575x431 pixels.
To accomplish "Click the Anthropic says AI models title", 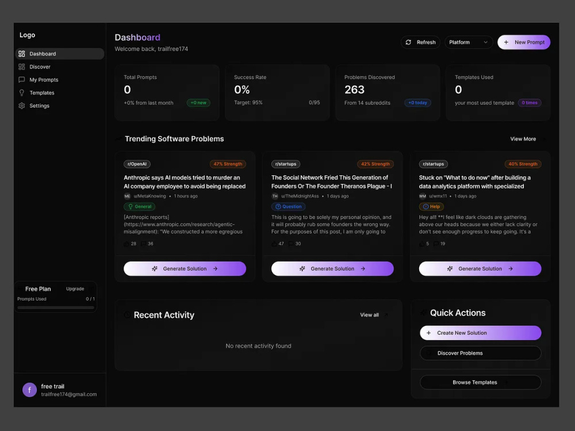I will [185, 182].
